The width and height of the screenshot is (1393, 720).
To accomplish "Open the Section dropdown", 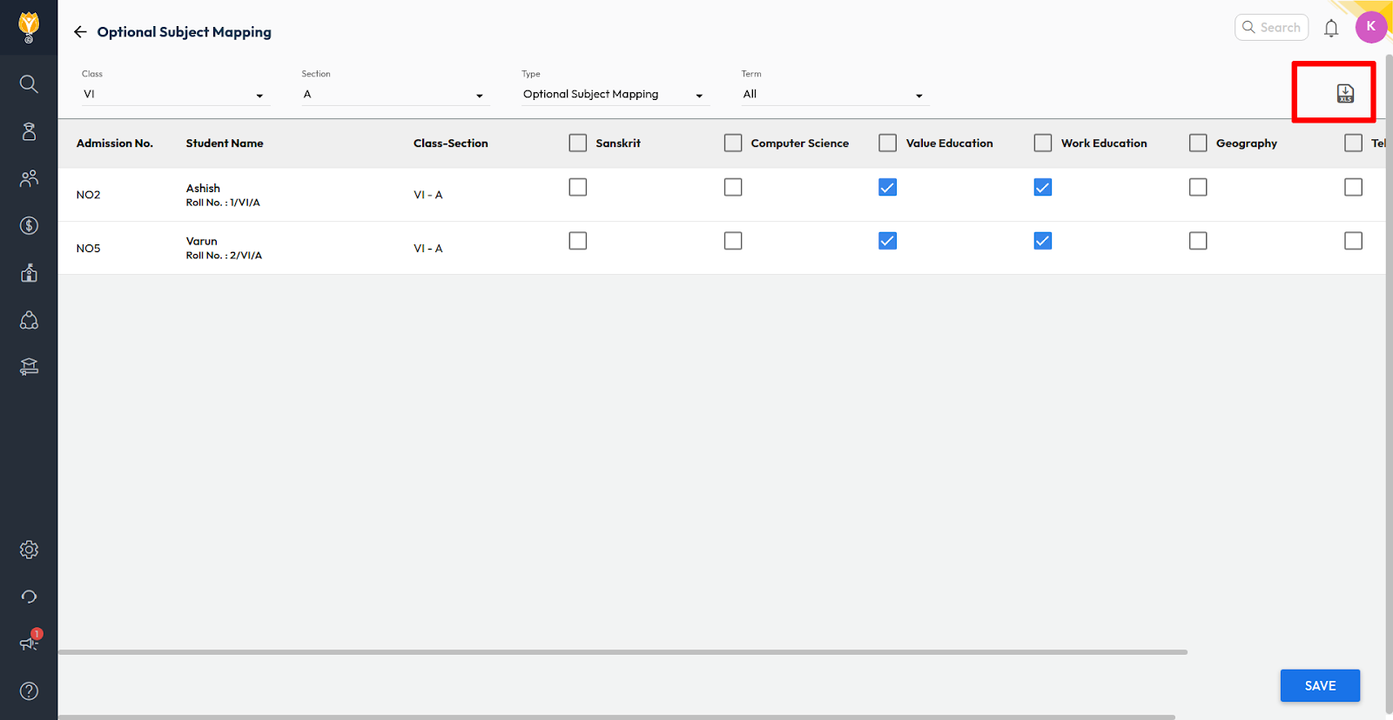I will (394, 95).
